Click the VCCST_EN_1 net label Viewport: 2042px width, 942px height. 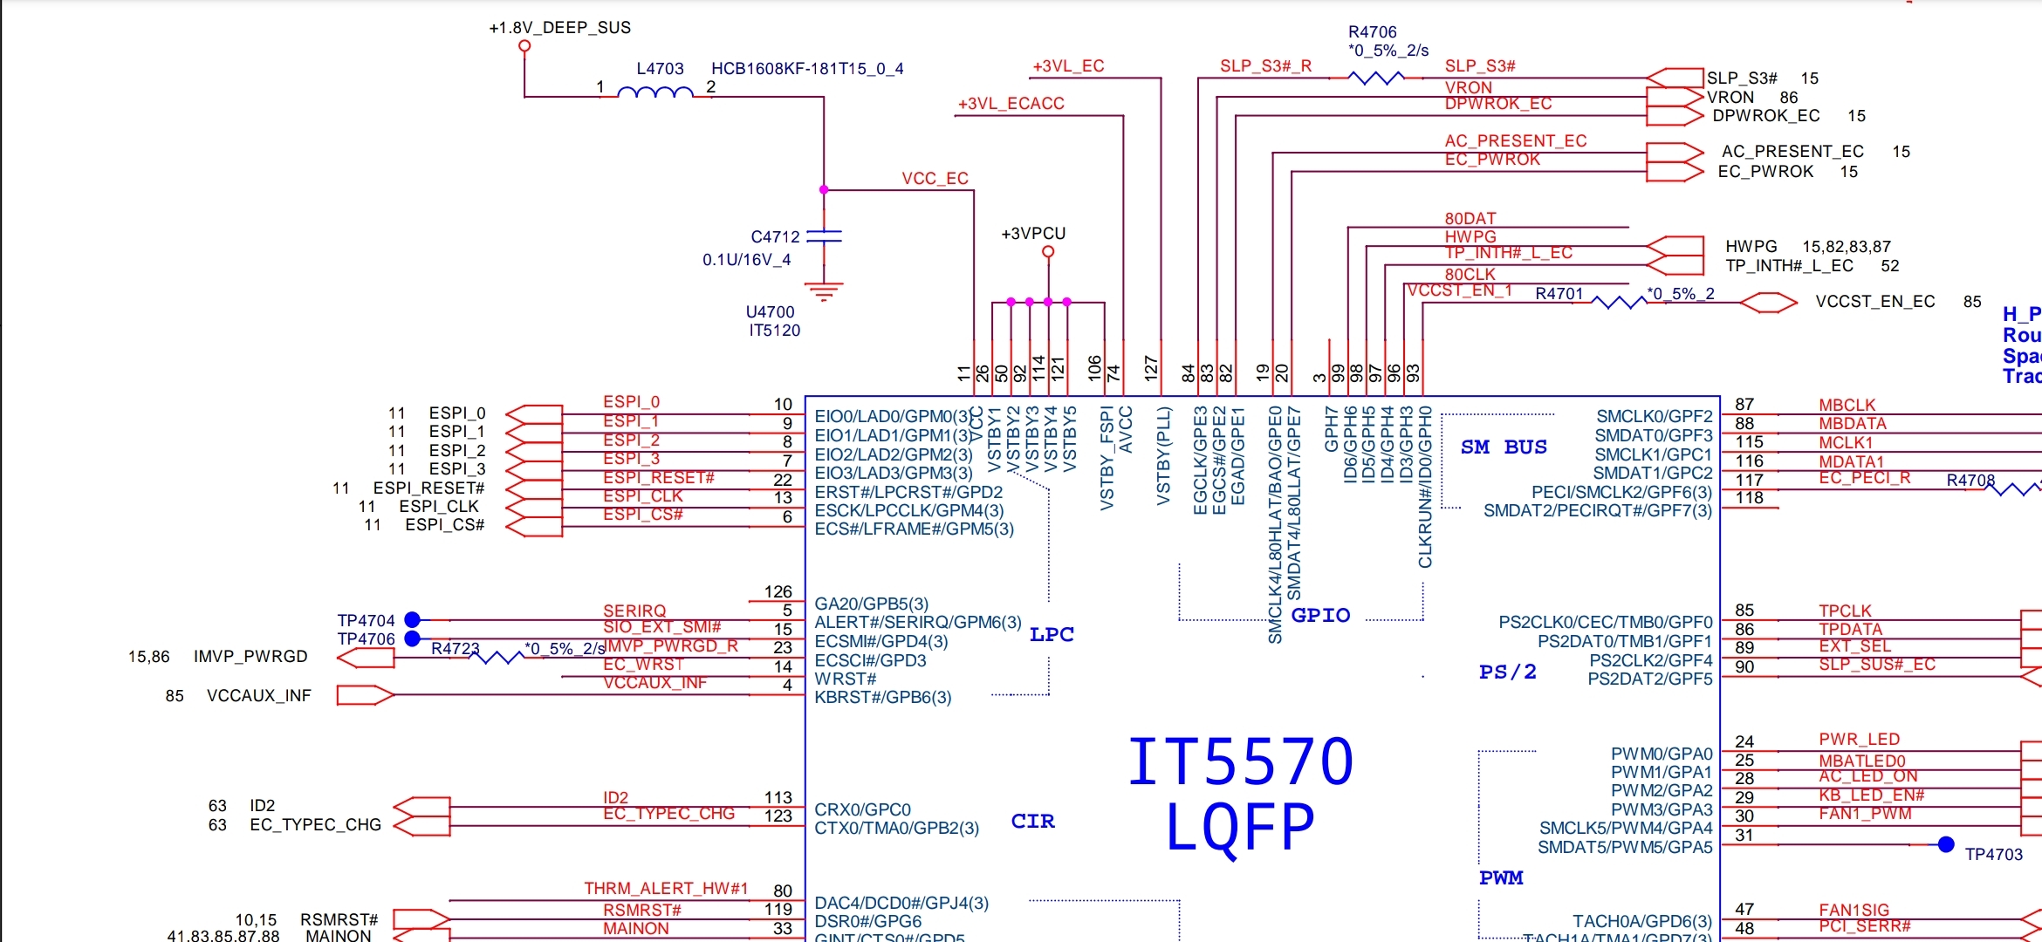pos(1459,290)
